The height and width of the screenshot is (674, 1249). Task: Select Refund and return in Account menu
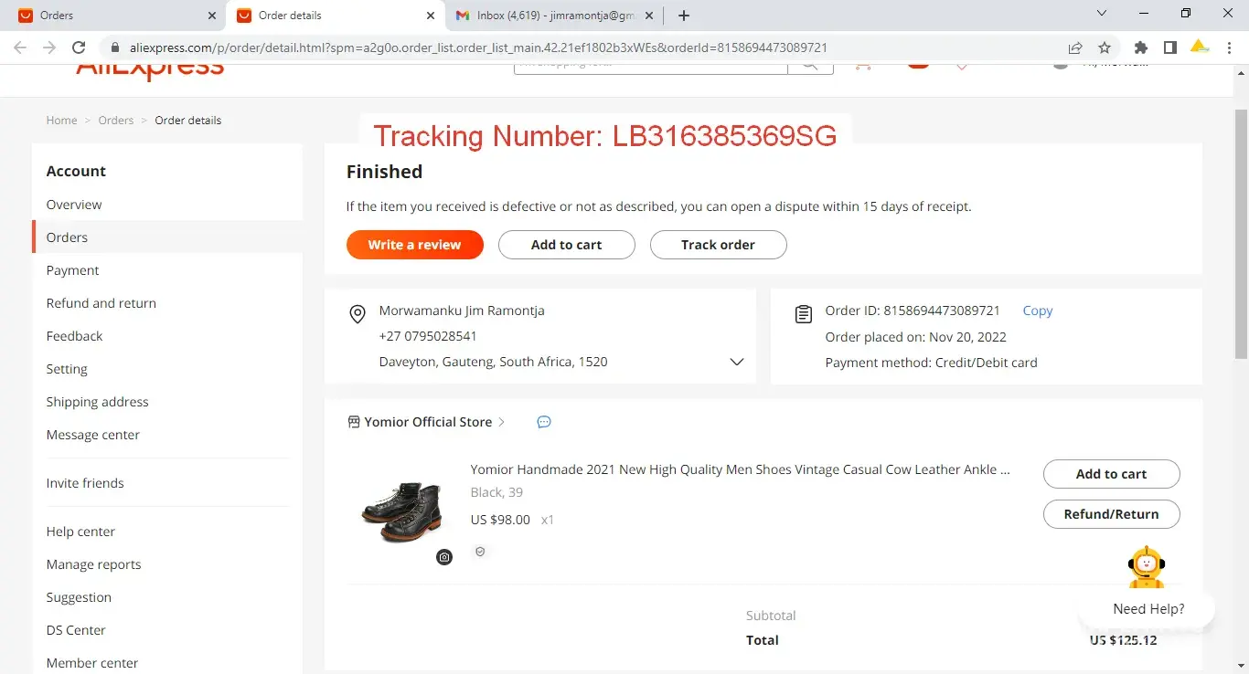(x=101, y=303)
